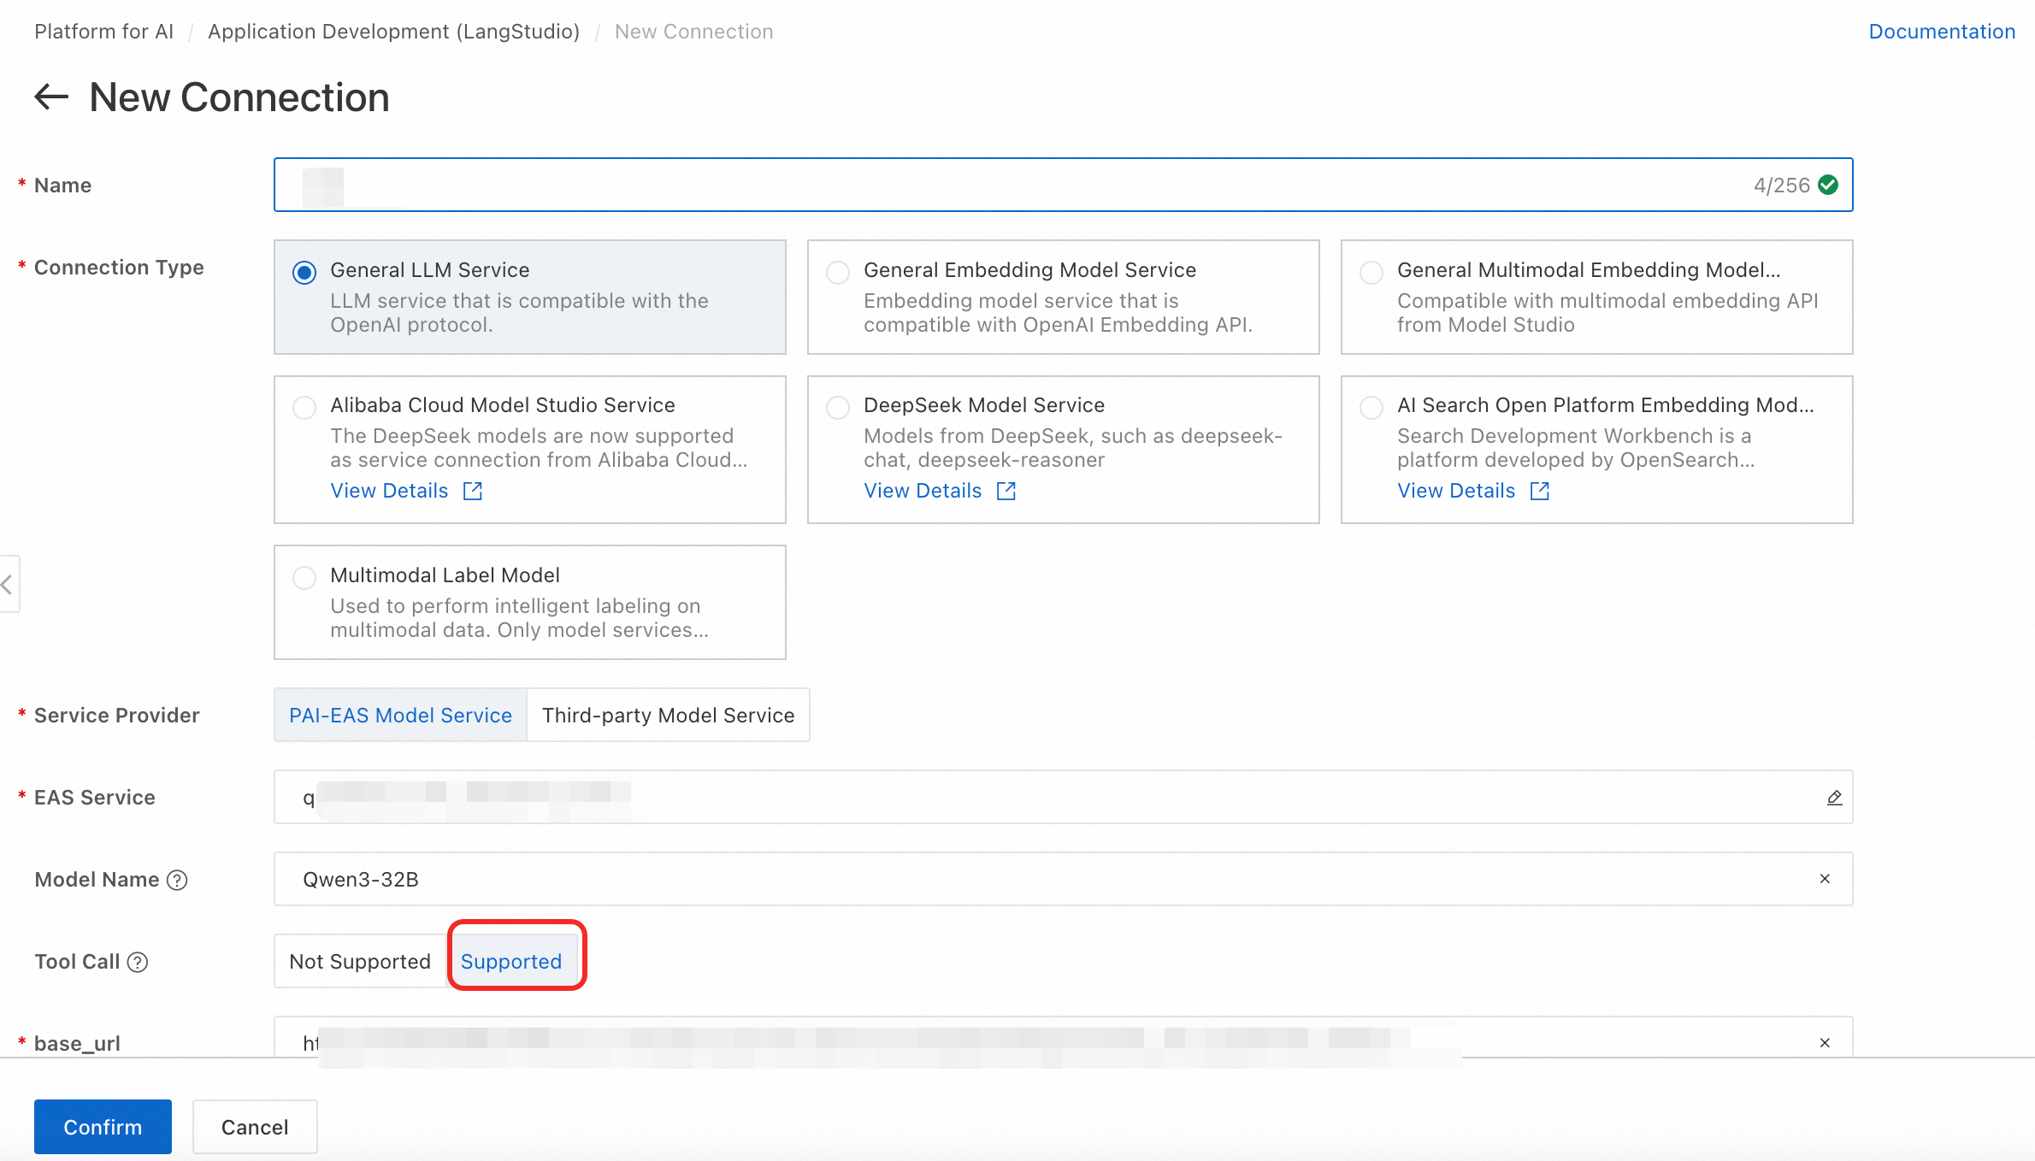
Task: Select General Embedding Model Service radio
Action: coord(838,273)
